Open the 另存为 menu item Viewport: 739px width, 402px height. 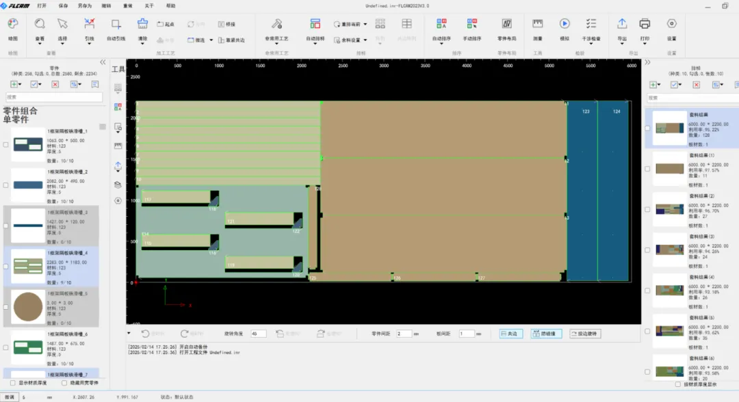click(x=85, y=5)
